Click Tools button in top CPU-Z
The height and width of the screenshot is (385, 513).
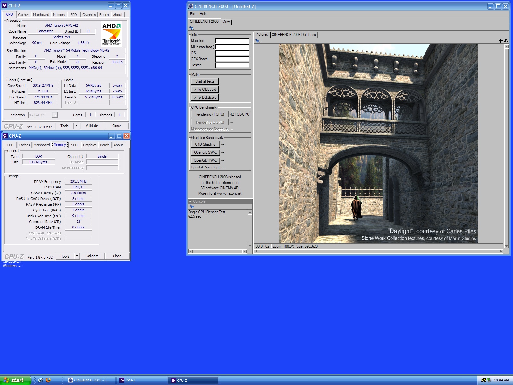[x=64, y=126]
